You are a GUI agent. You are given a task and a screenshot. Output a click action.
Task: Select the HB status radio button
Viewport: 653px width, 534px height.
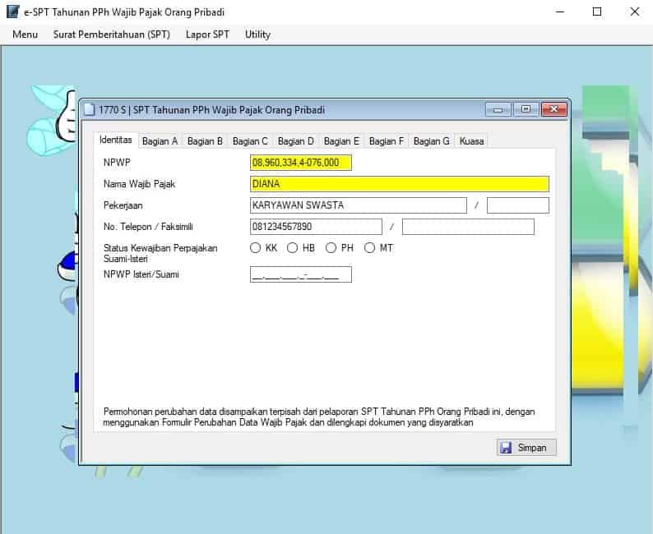292,248
